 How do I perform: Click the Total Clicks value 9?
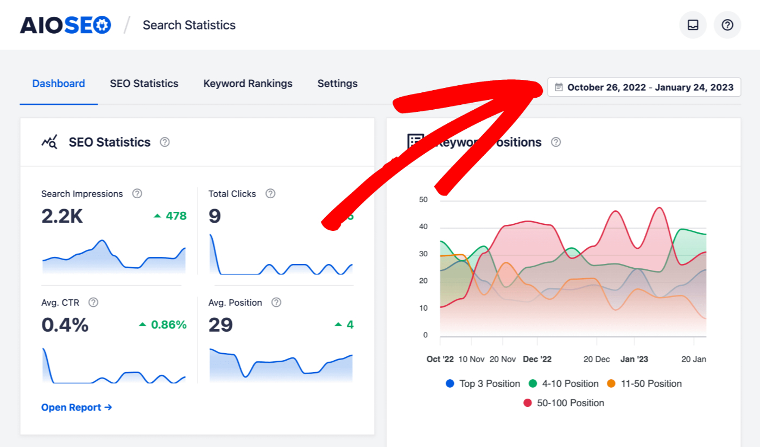(215, 216)
